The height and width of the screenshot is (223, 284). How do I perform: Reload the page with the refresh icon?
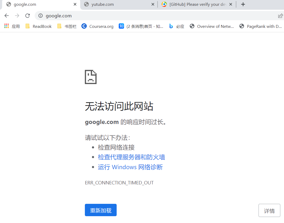click(x=28, y=16)
